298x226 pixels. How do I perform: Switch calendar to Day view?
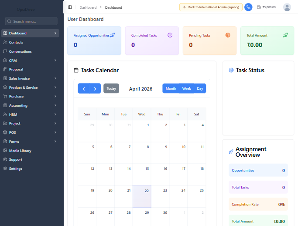click(200, 88)
